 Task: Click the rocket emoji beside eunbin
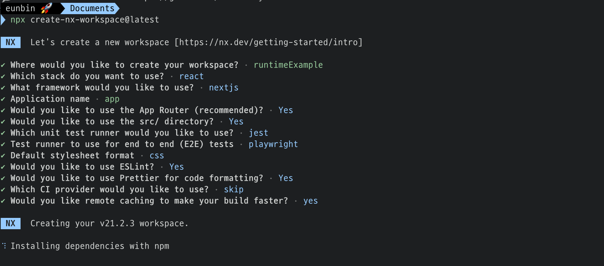tap(46, 8)
